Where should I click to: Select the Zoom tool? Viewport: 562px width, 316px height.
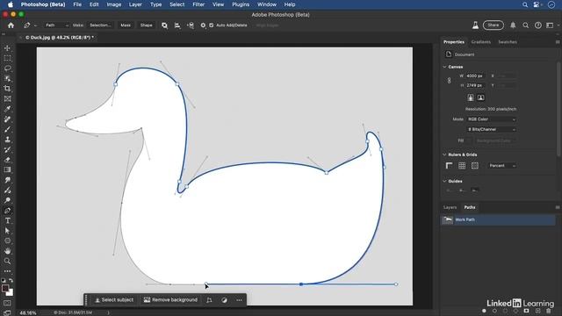coord(7,261)
